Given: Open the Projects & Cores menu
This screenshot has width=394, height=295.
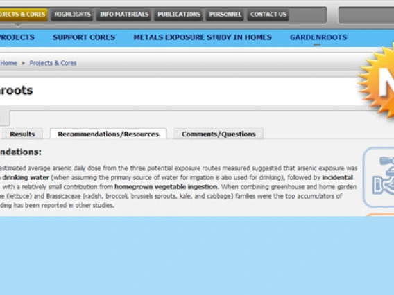Looking at the screenshot, I should [x=23, y=15].
